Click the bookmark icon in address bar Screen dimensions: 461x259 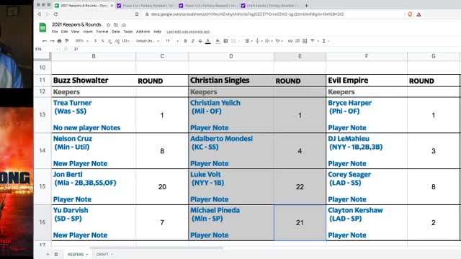click(137, 14)
